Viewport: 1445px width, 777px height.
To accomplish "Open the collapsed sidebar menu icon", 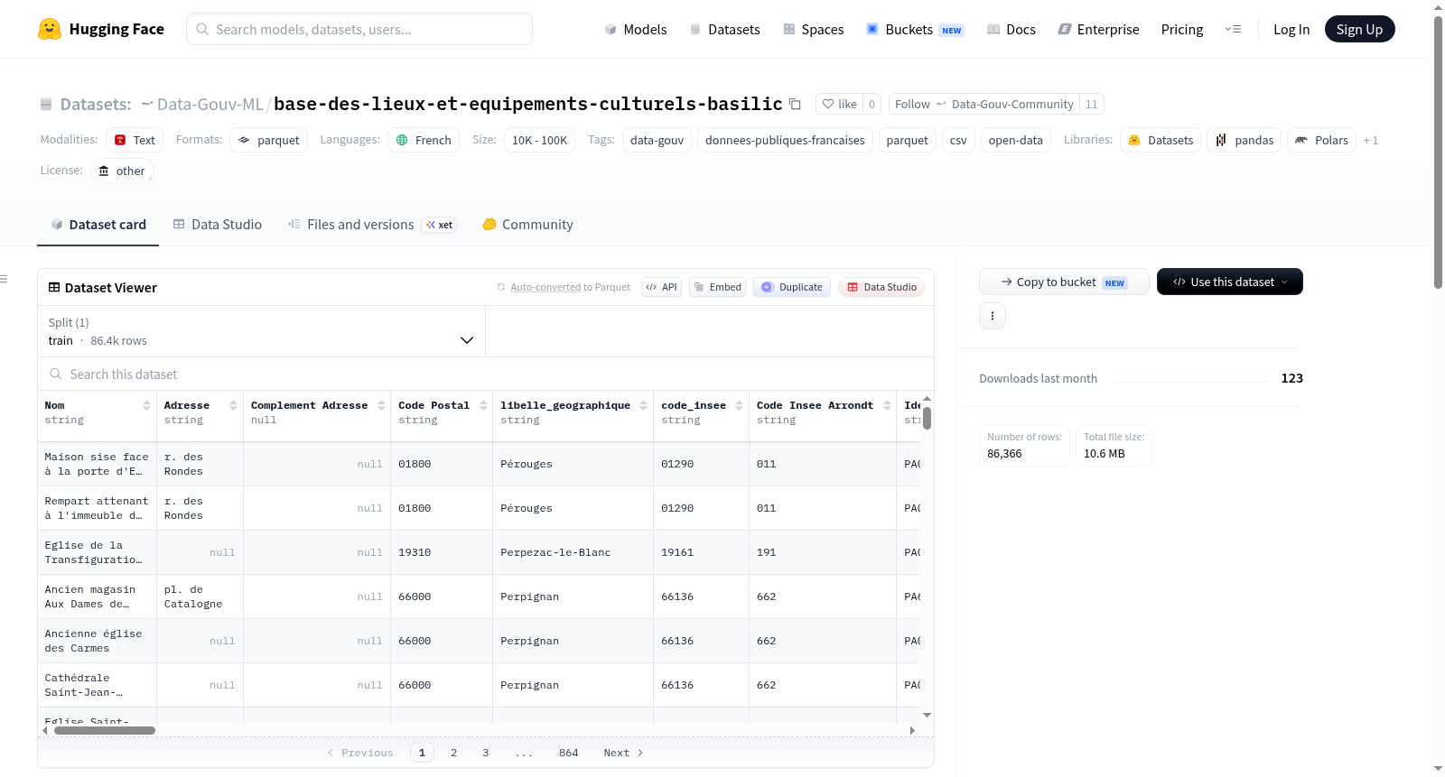I will pos(4,279).
